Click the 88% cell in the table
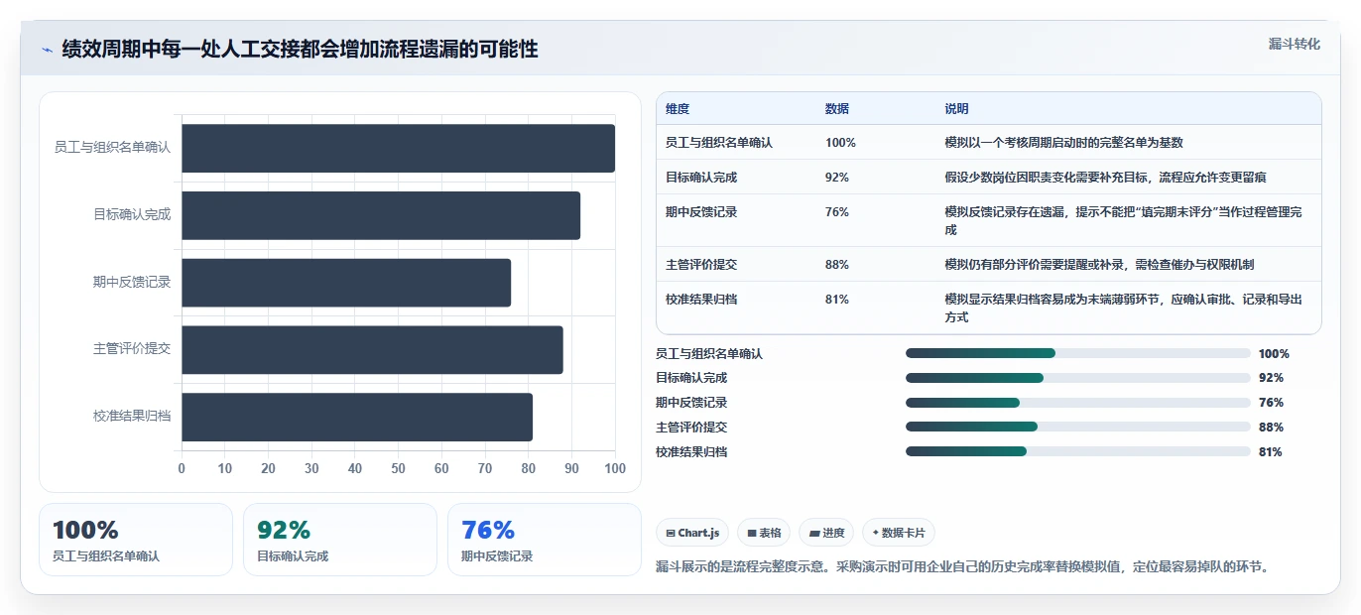The height and width of the screenshot is (615, 1361). 837,264
